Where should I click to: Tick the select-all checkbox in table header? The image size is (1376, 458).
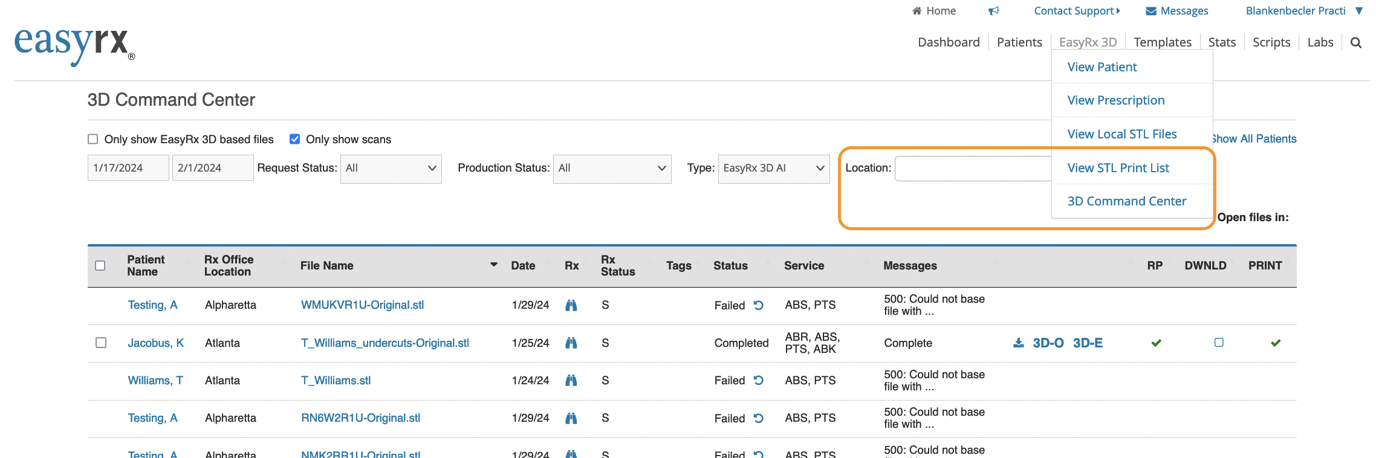coord(100,266)
